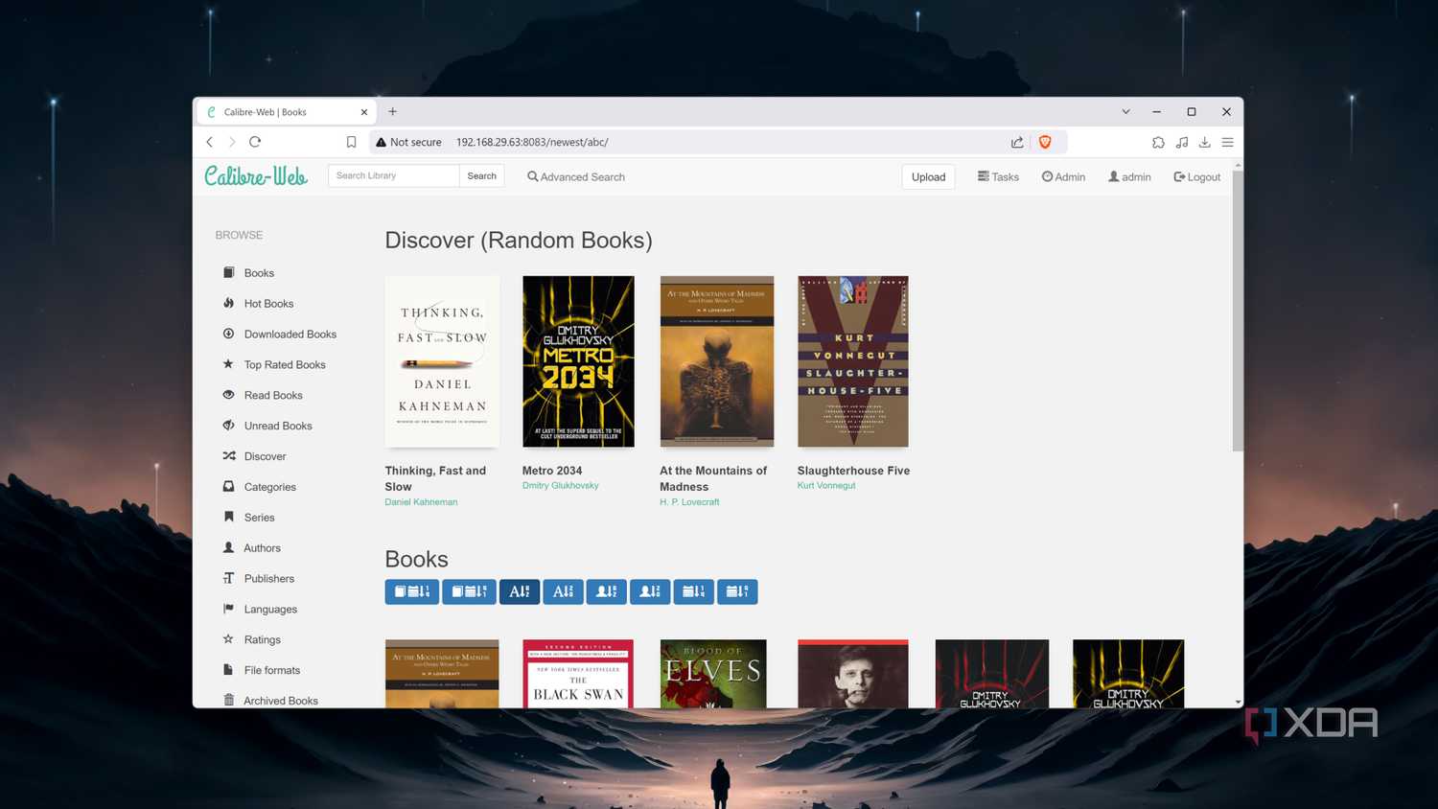Open Thinking, Fast and Slow cover
This screenshot has height=809, width=1438.
(x=442, y=361)
